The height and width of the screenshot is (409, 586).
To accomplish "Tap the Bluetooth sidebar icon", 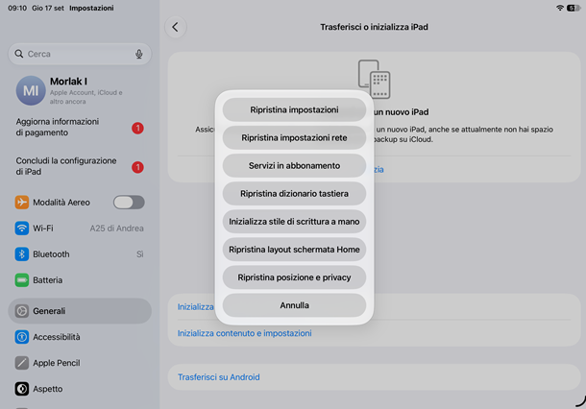I will click(x=22, y=254).
